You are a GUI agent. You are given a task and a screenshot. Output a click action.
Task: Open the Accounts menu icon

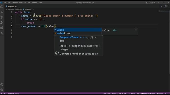tap(2, 85)
